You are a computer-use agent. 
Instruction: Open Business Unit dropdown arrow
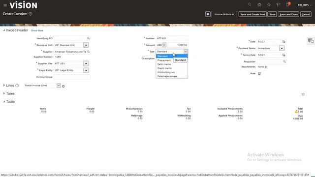click(86, 45)
